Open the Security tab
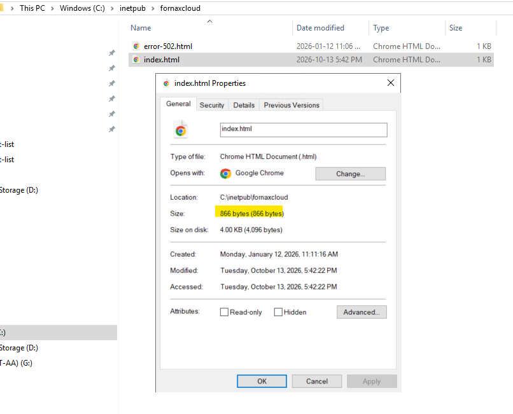 [212, 105]
